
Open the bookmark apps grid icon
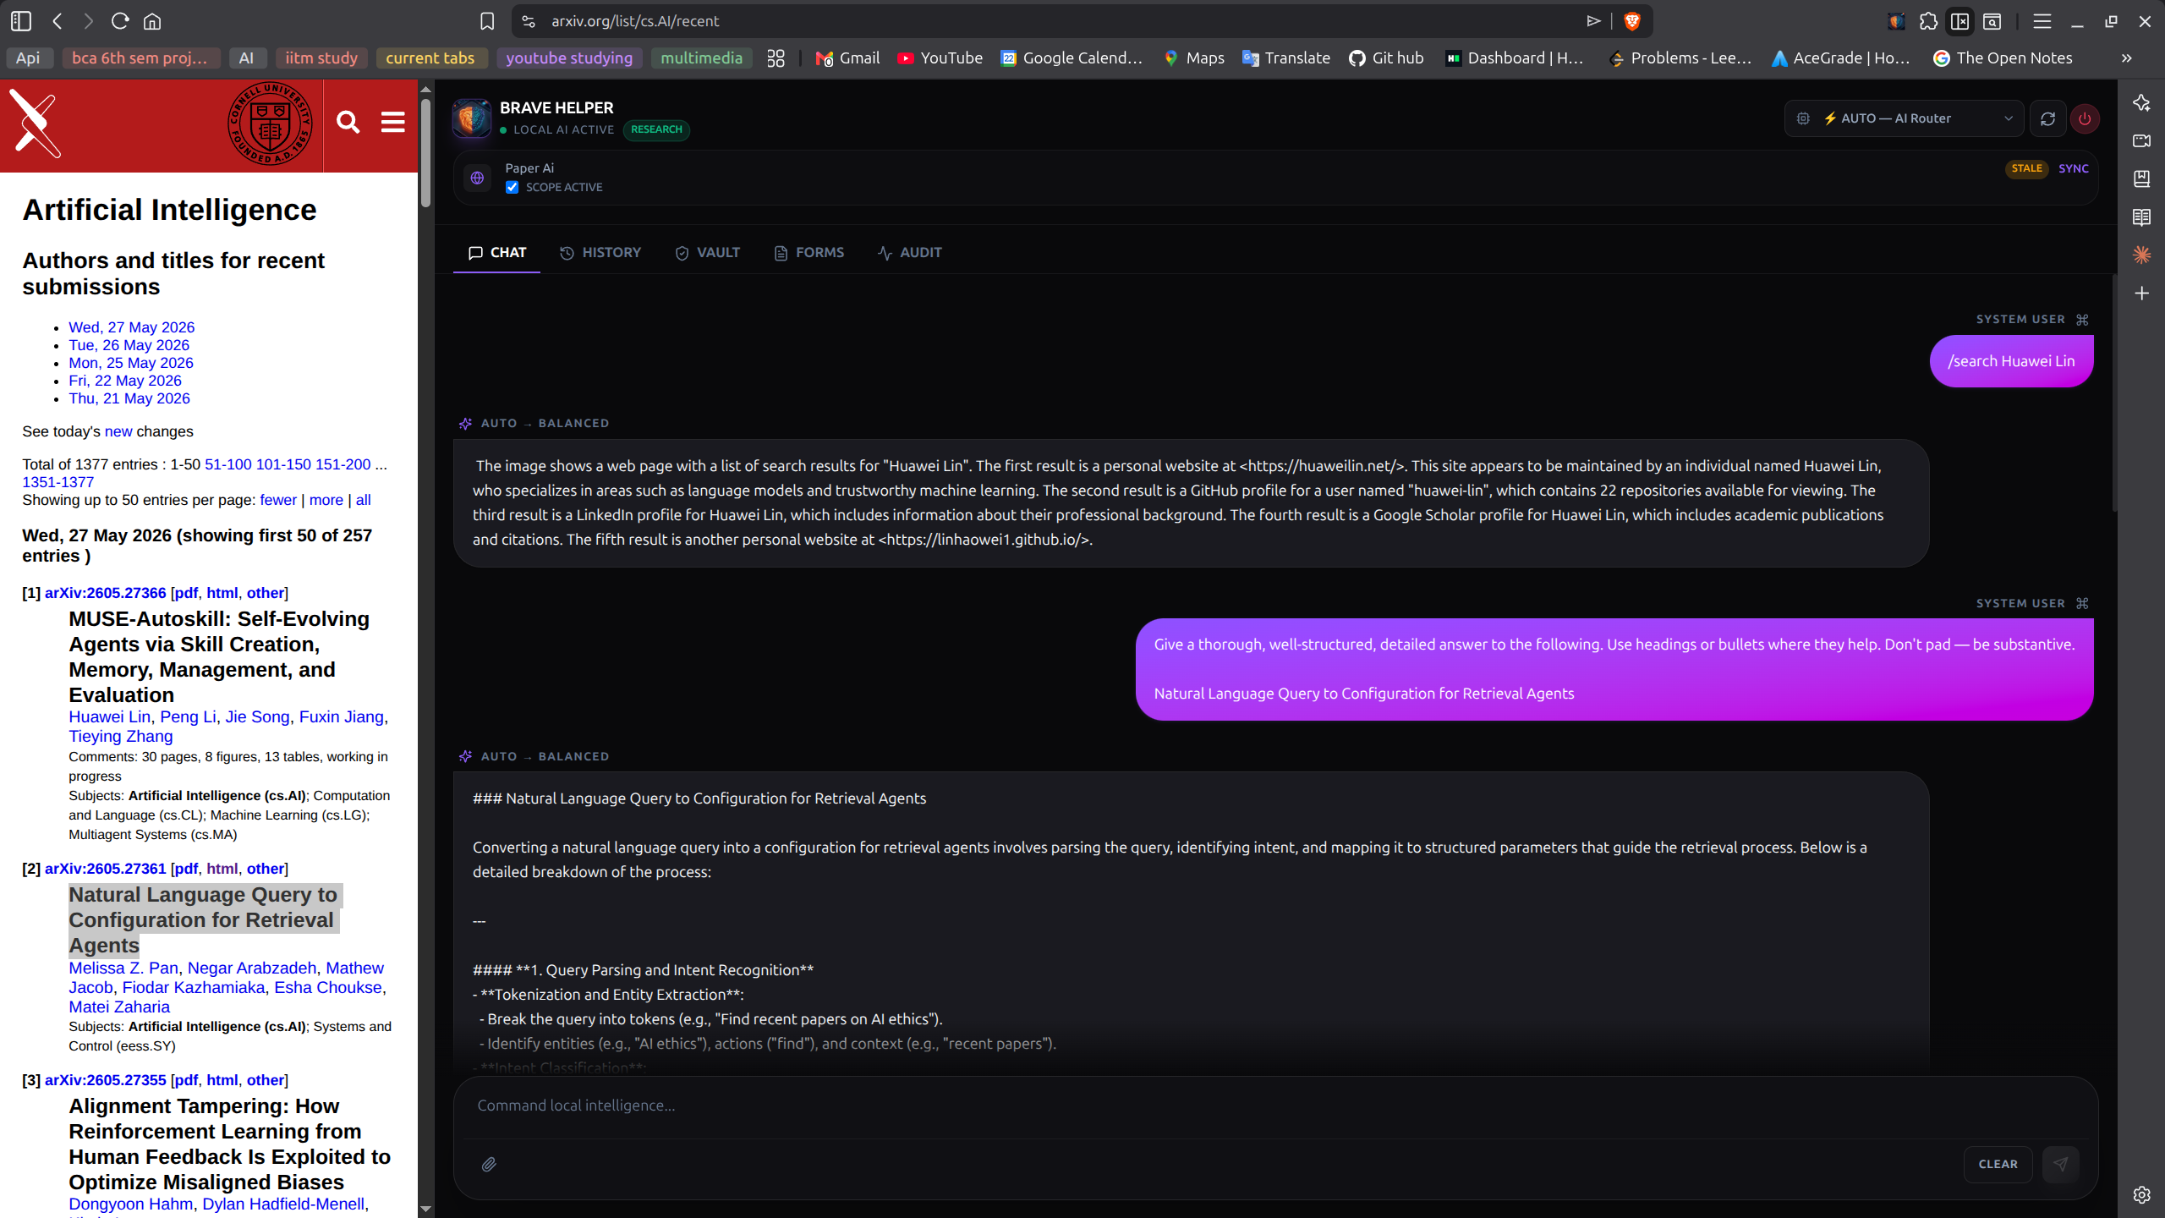pos(776,58)
